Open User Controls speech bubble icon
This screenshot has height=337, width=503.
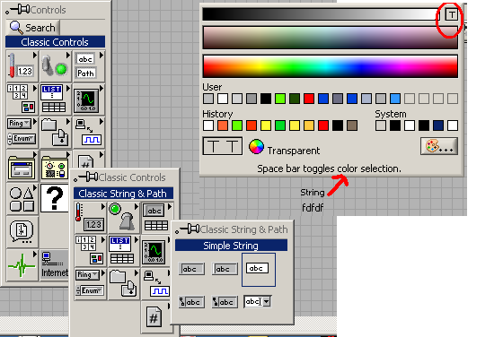click(22, 232)
